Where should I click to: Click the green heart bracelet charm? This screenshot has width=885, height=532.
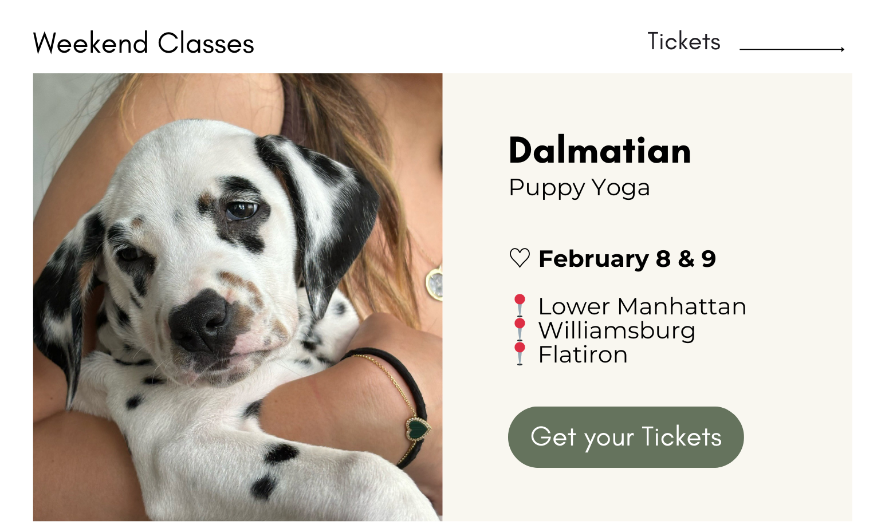pyautogui.click(x=418, y=428)
